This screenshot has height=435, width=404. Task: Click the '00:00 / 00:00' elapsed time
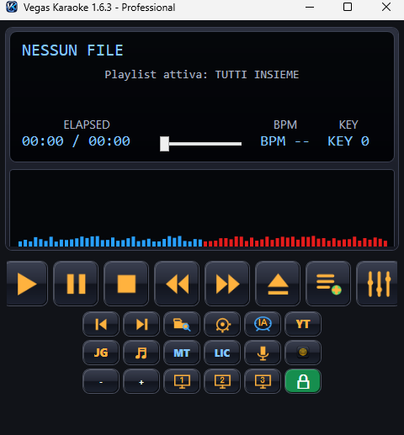[76, 141]
